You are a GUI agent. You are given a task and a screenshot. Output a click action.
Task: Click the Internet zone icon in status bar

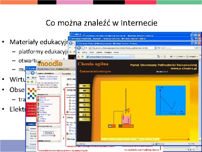pos(157,144)
